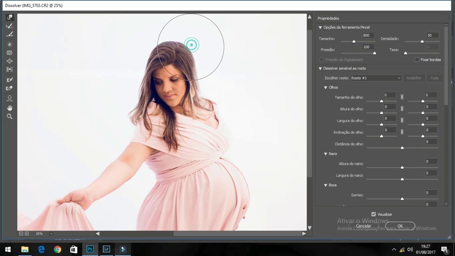Screen dimensions: 455x256
Task: Toggle link for Tamanho do olho
Action: point(402,97)
